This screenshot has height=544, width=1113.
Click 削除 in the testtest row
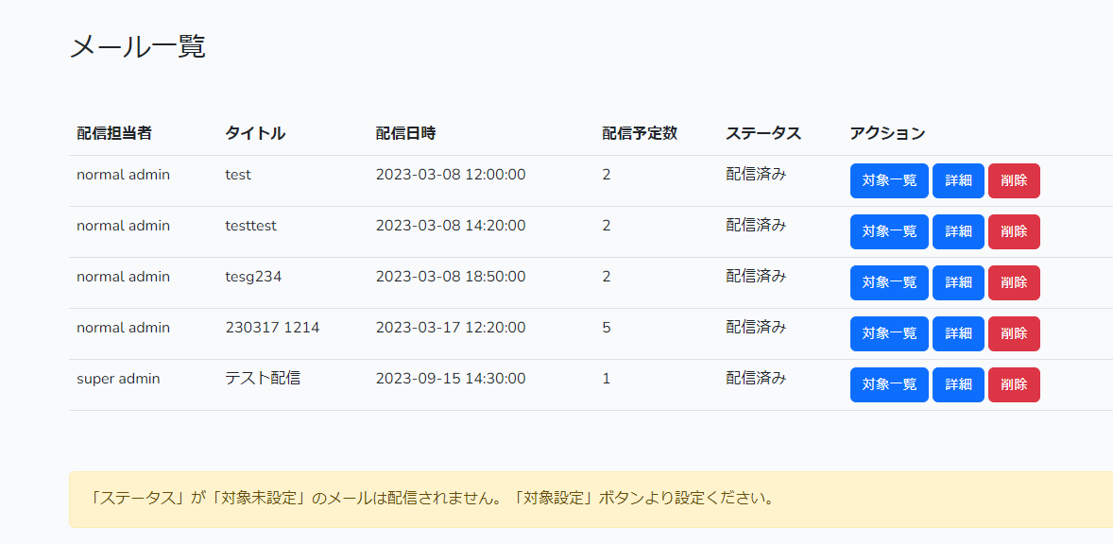point(1014,232)
